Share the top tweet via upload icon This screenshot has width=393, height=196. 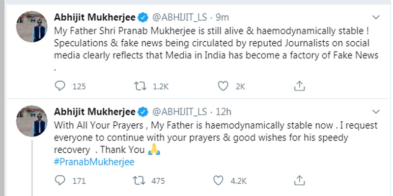tap(299, 86)
